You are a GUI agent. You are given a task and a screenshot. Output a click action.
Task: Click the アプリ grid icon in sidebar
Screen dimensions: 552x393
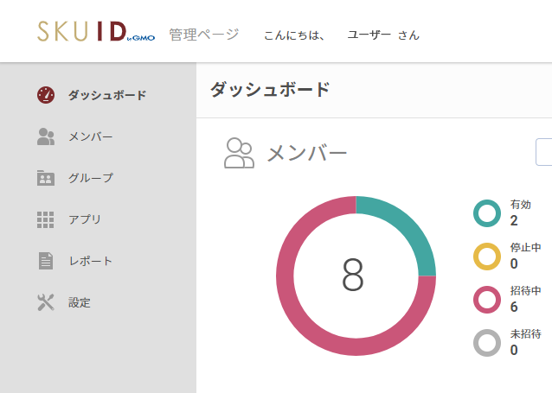46,219
